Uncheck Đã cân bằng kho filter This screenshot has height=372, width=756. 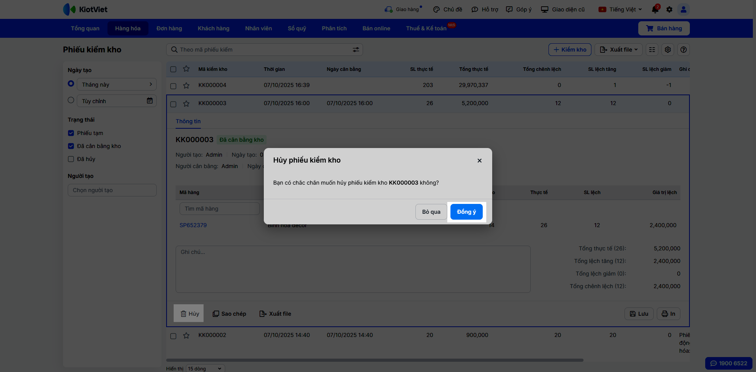[x=71, y=146]
